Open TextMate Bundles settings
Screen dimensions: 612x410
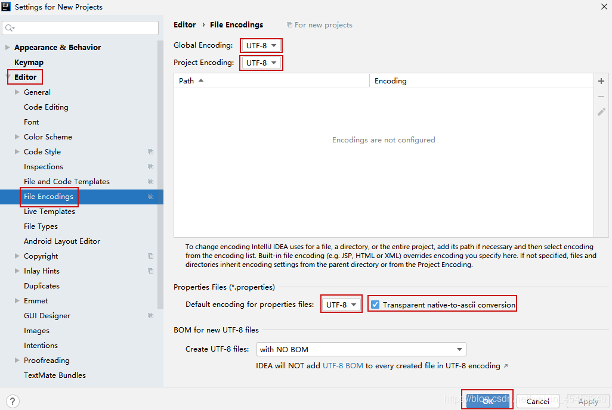(55, 375)
